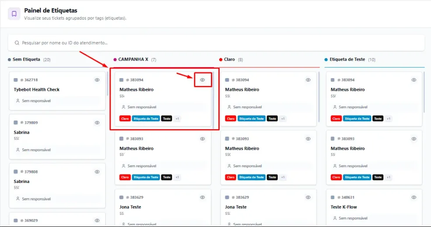Click square icon beside ticket 348631
431x227 pixels.
[x=333, y=197]
